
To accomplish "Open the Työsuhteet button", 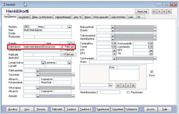I will tap(117, 109).
